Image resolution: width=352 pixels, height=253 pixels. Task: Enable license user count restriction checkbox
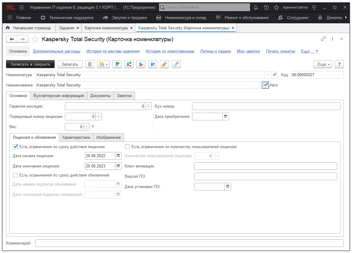pyautogui.click(x=127, y=147)
